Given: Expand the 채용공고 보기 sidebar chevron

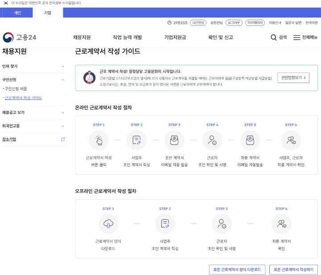Looking at the screenshot, I should coord(63,112).
